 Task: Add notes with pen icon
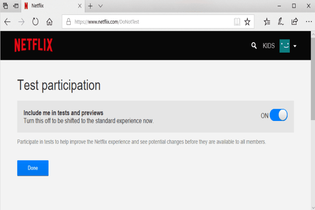[x=281, y=22]
